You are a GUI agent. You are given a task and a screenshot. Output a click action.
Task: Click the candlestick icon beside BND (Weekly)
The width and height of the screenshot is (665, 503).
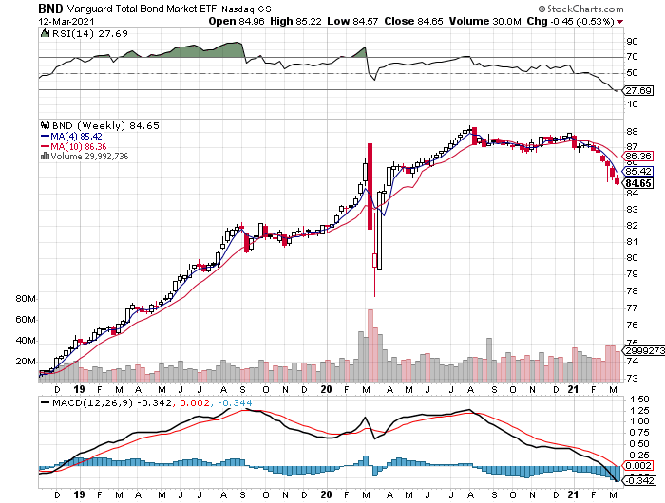click(45, 125)
